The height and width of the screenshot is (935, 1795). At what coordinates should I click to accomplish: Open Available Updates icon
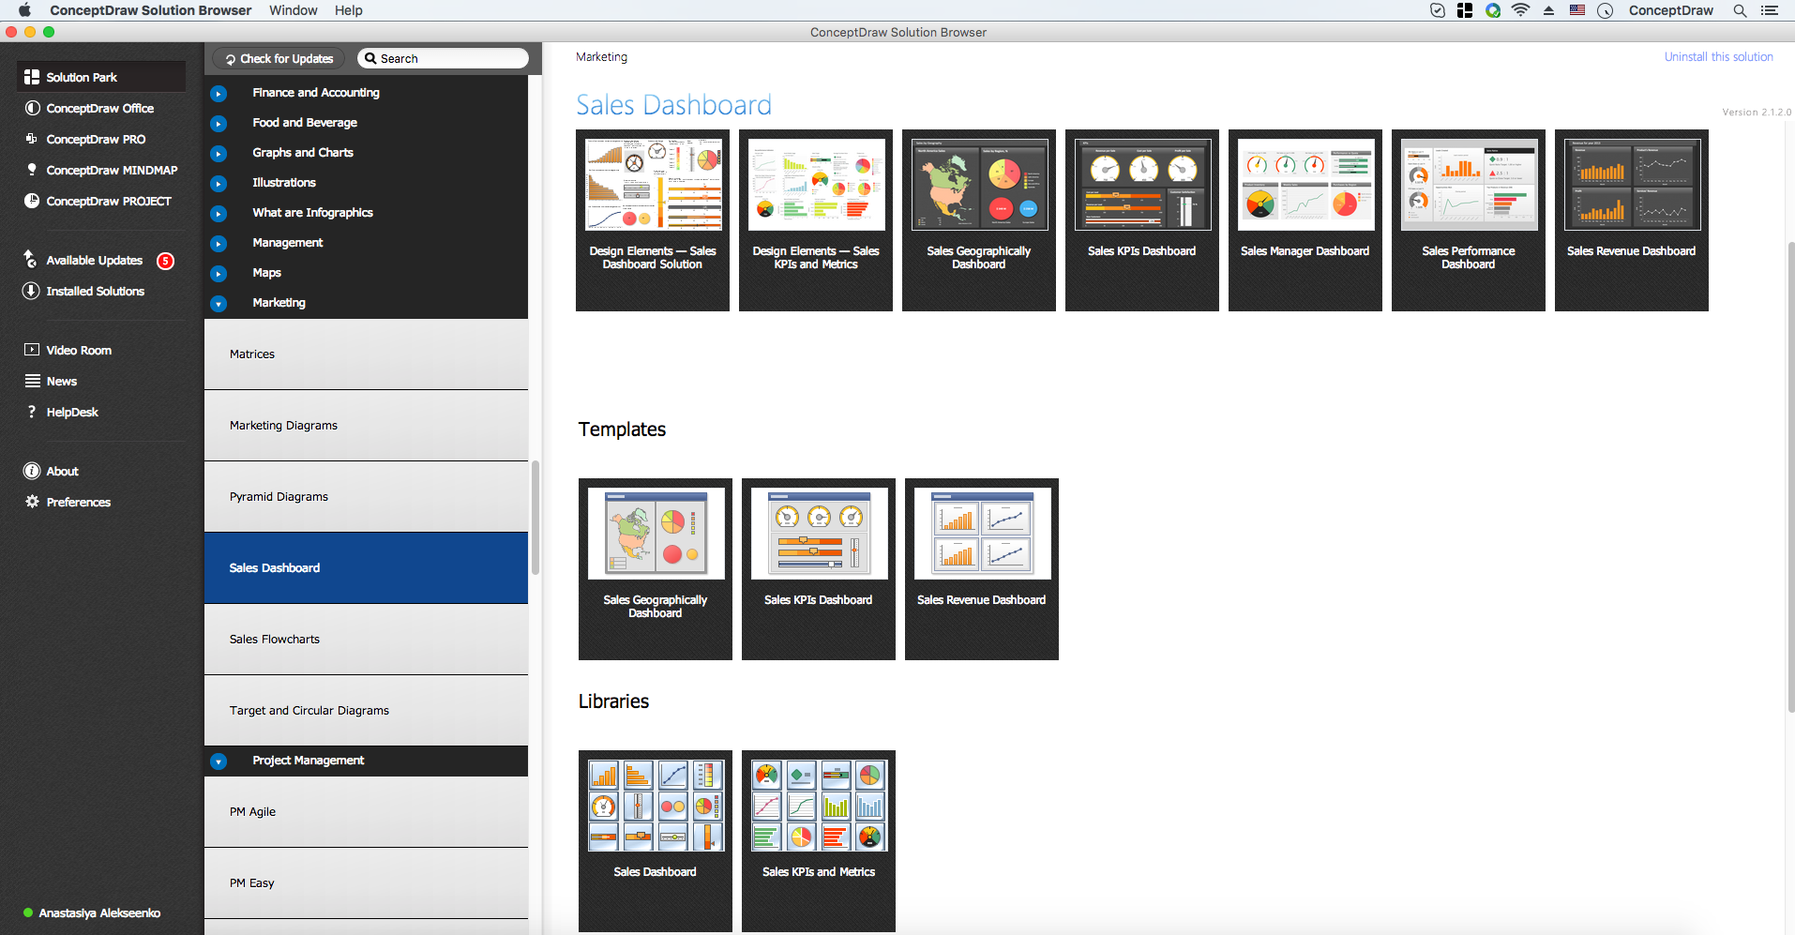30,259
